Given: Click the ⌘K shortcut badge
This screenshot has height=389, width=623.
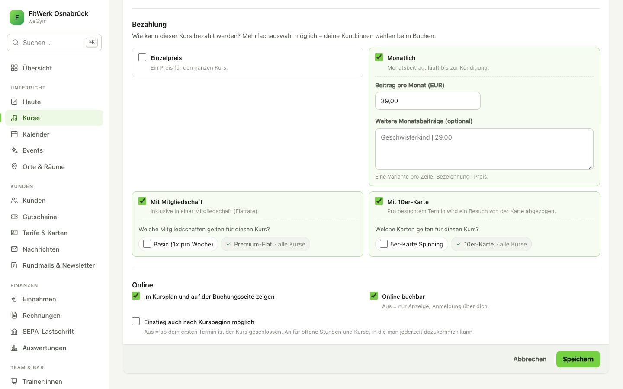Looking at the screenshot, I should click(x=92, y=42).
